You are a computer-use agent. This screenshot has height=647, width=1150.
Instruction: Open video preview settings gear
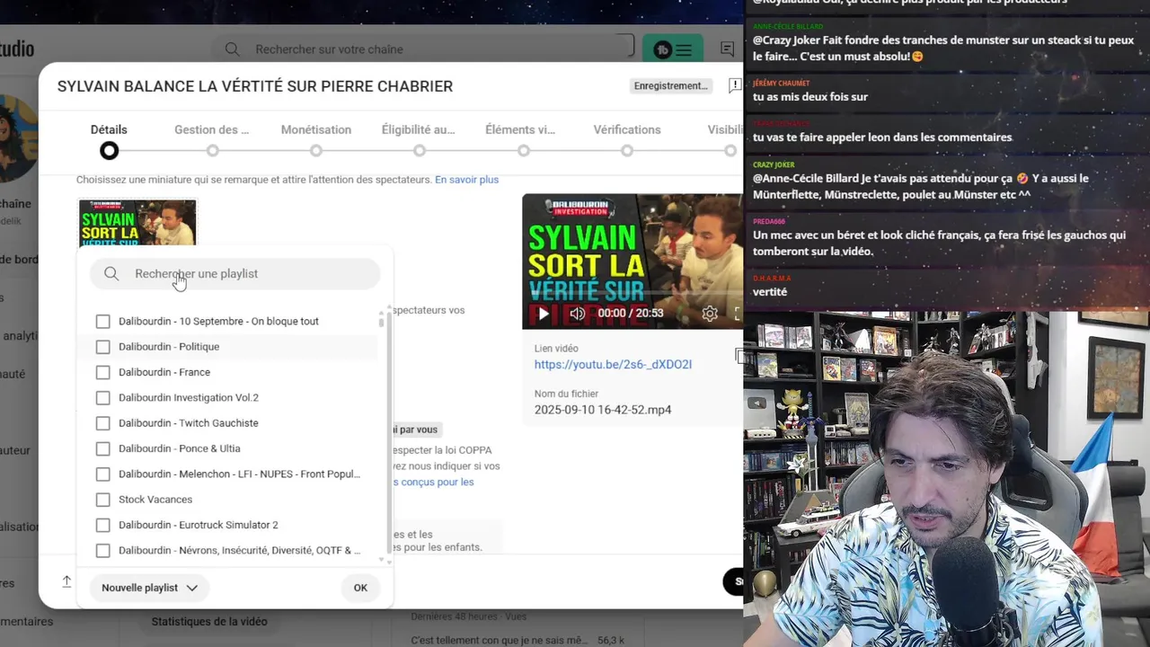pyautogui.click(x=710, y=314)
